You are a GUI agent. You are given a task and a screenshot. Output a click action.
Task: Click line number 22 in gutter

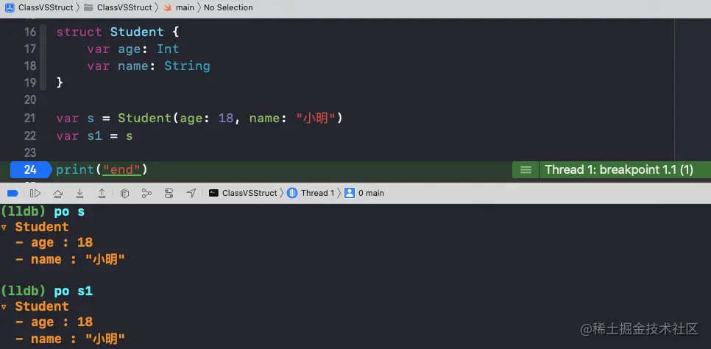[x=30, y=135]
